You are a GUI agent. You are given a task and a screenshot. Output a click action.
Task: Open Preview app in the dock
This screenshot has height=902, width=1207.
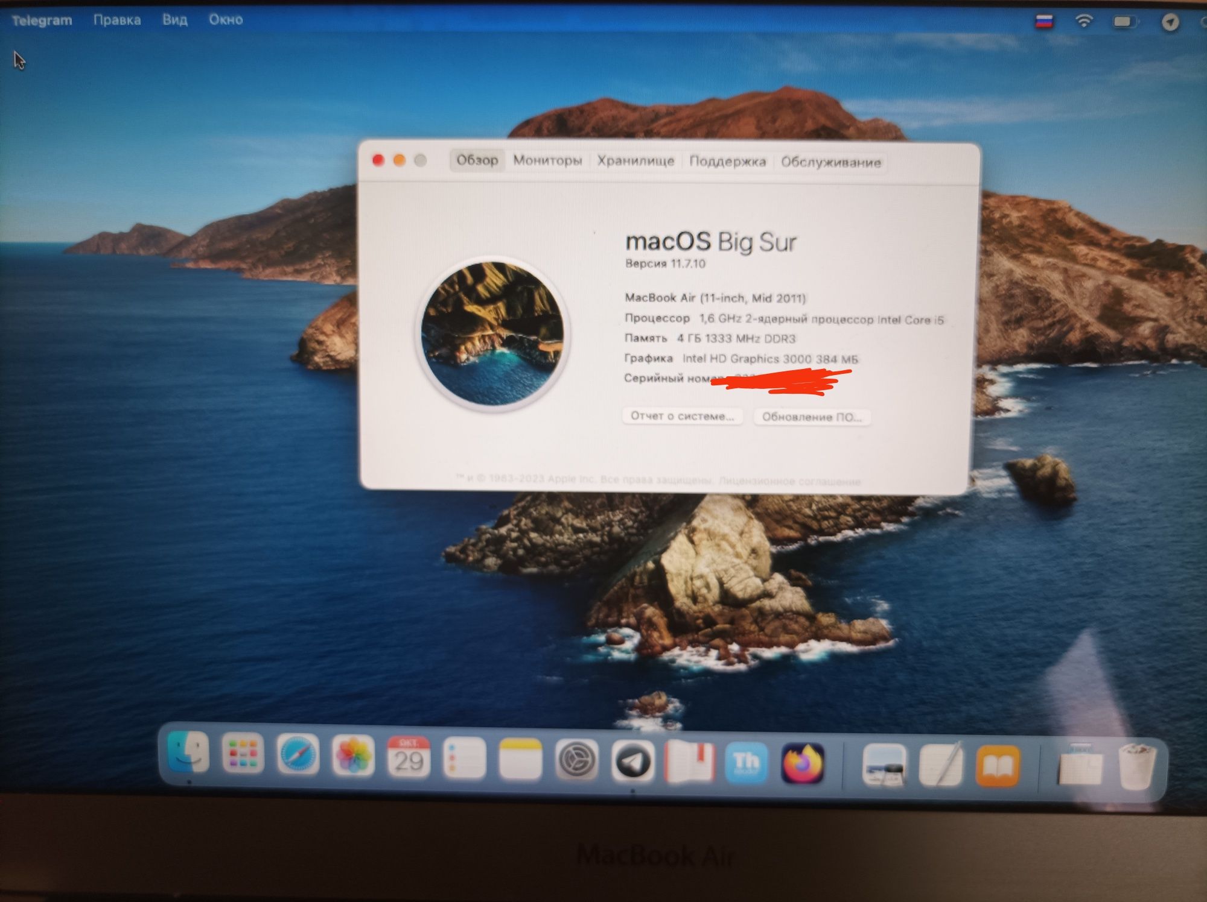coord(884,765)
